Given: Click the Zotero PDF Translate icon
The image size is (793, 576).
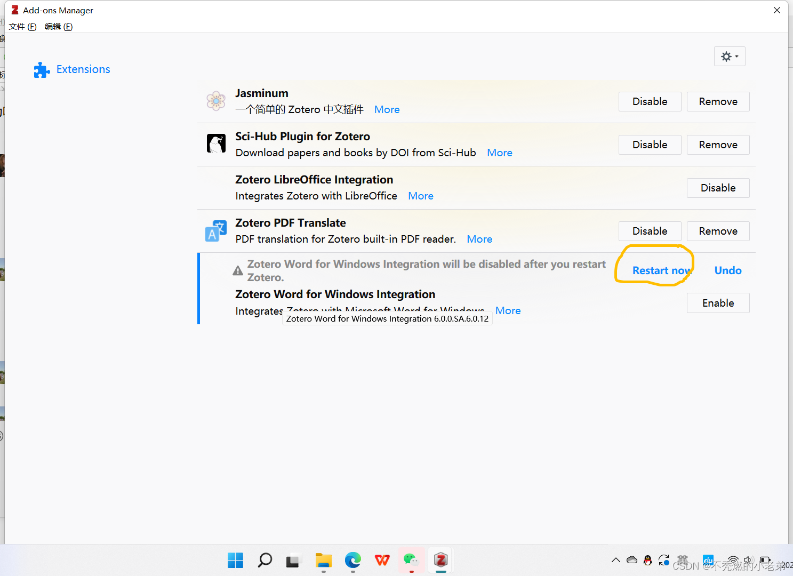Looking at the screenshot, I should pos(216,230).
